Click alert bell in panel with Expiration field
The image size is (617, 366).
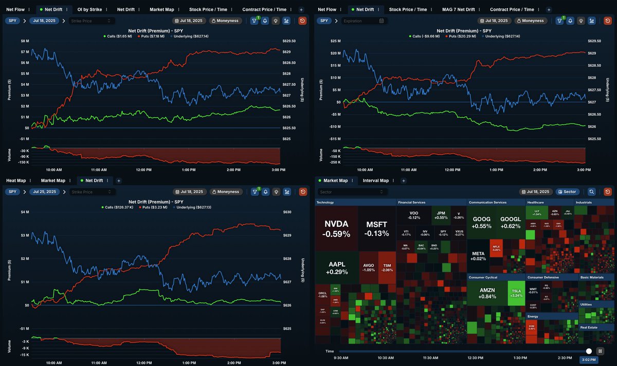570,21
